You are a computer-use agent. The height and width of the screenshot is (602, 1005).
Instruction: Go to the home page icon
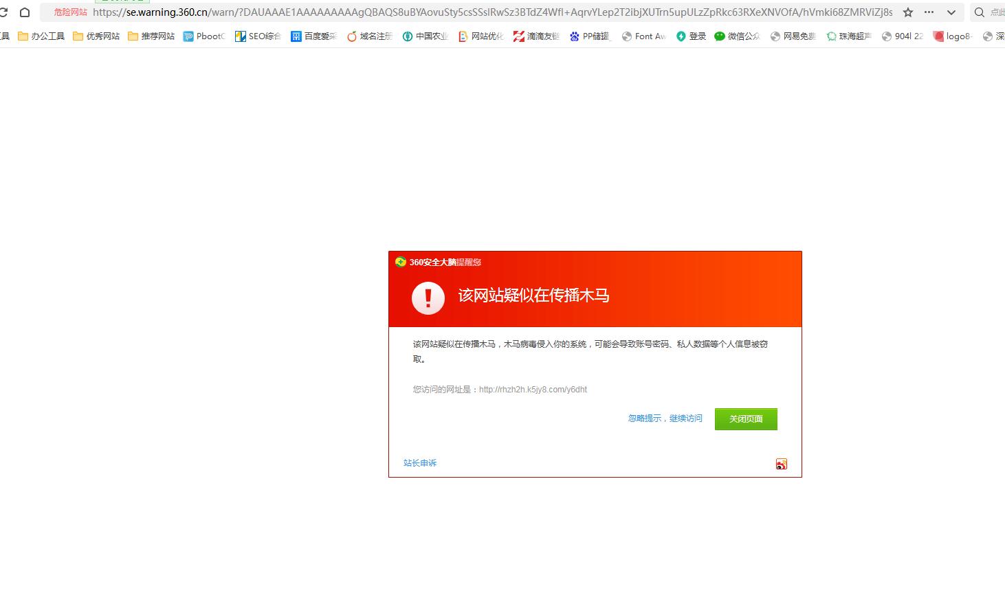click(25, 12)
